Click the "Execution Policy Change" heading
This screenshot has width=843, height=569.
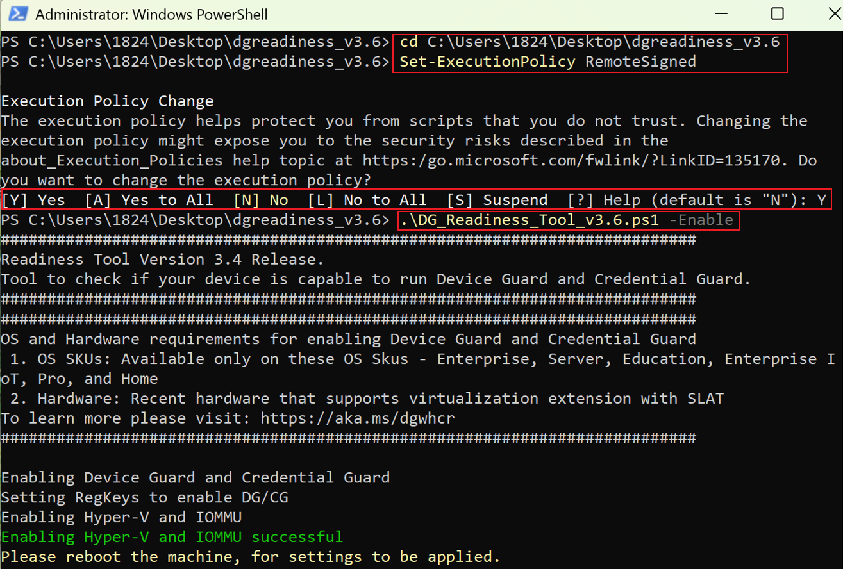click(108, 101)
